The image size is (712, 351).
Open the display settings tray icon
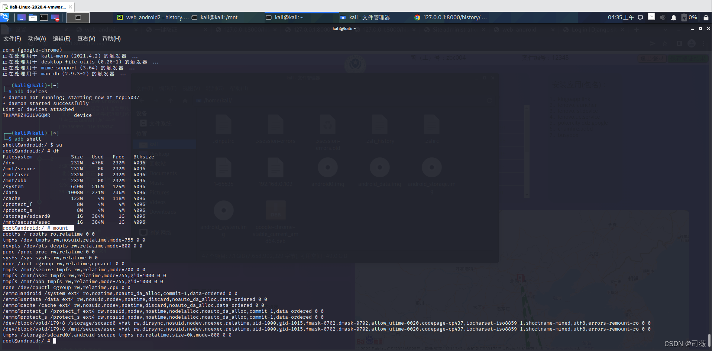pos(640,17)
